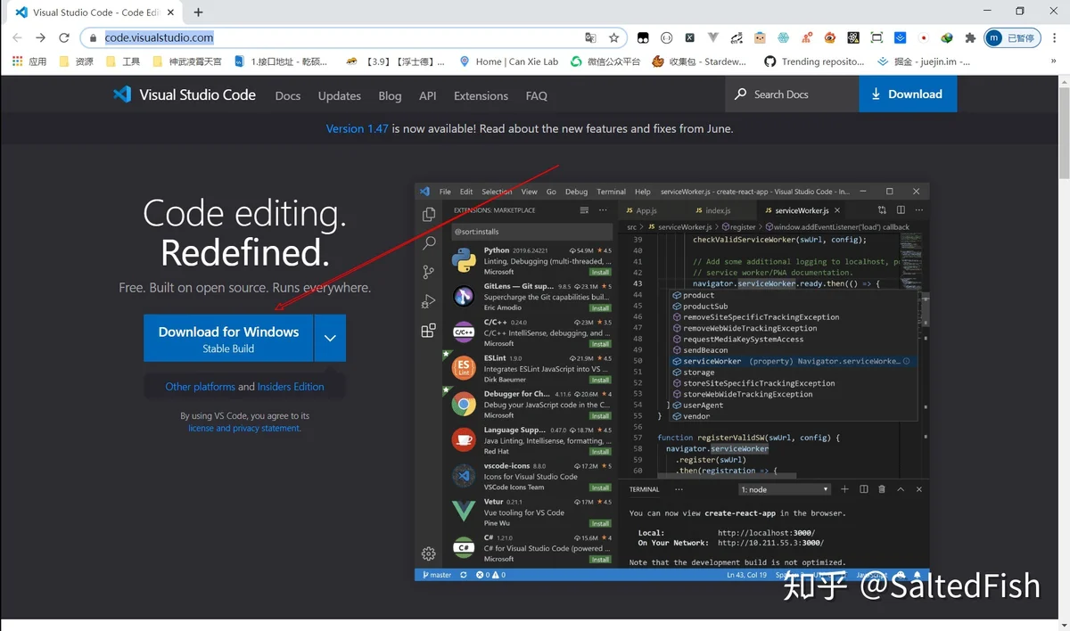Click the teal hexagon extension icon
1070x631 pixels.
coord(783,38)
